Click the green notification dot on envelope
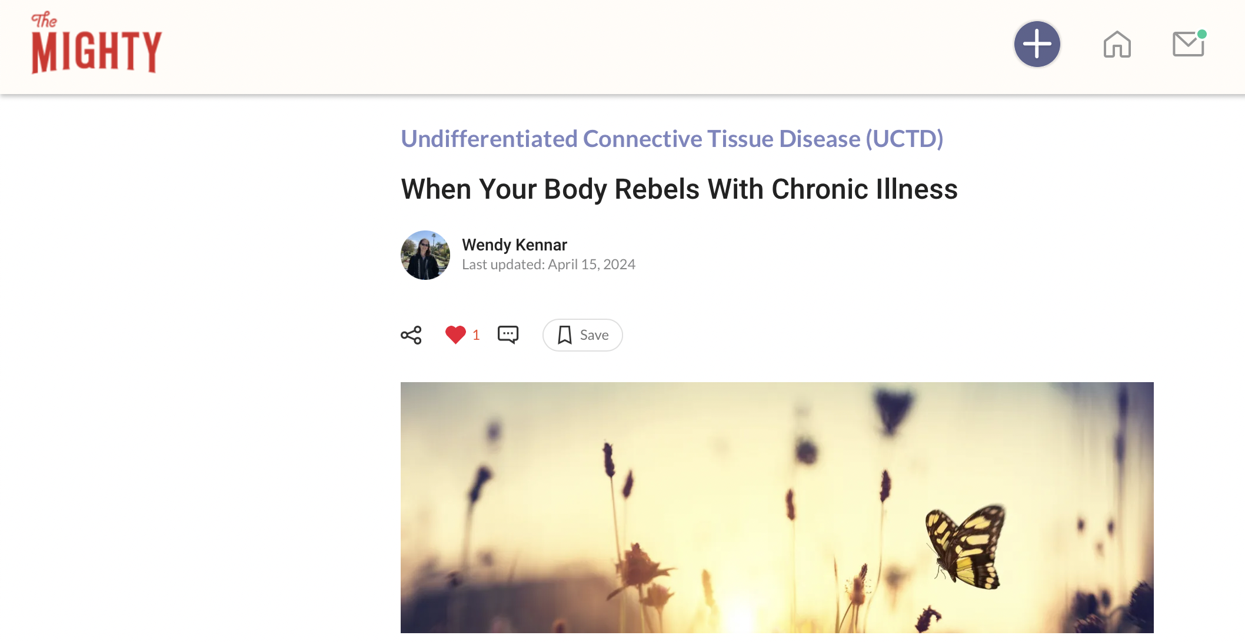 tap(1202, 34)
